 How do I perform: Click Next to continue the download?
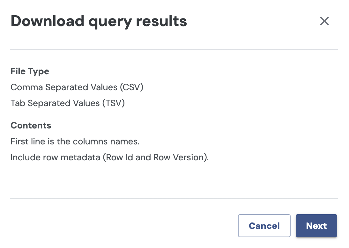tap(316, 226)
